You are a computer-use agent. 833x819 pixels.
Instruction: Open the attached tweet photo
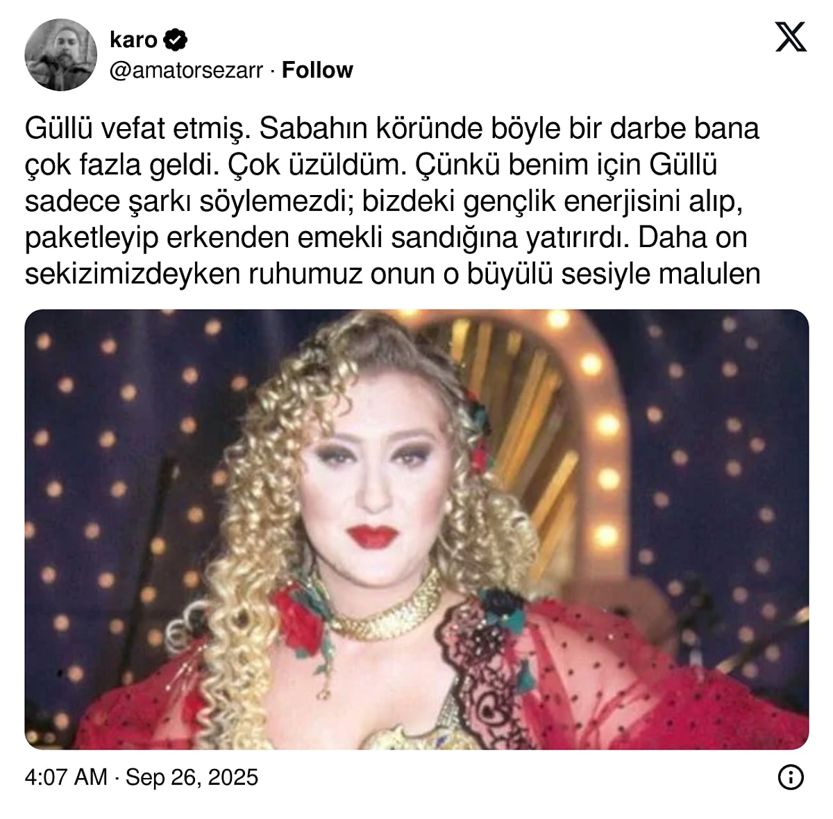click(416, 529)
